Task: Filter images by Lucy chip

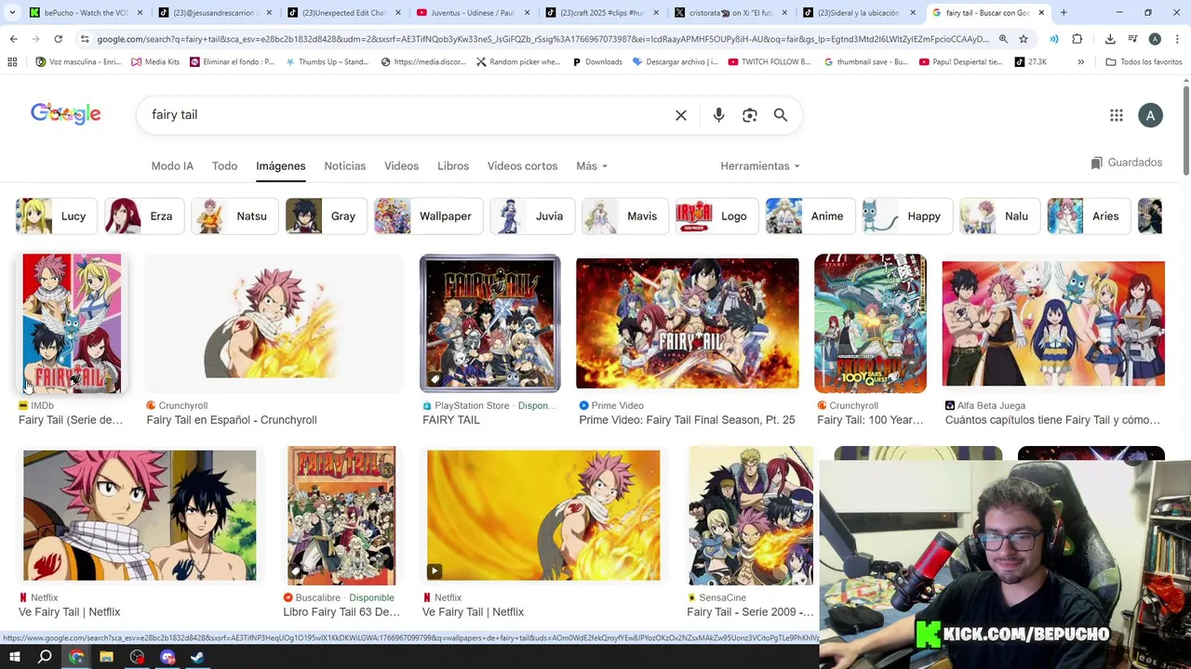Action: click(56, 216)
